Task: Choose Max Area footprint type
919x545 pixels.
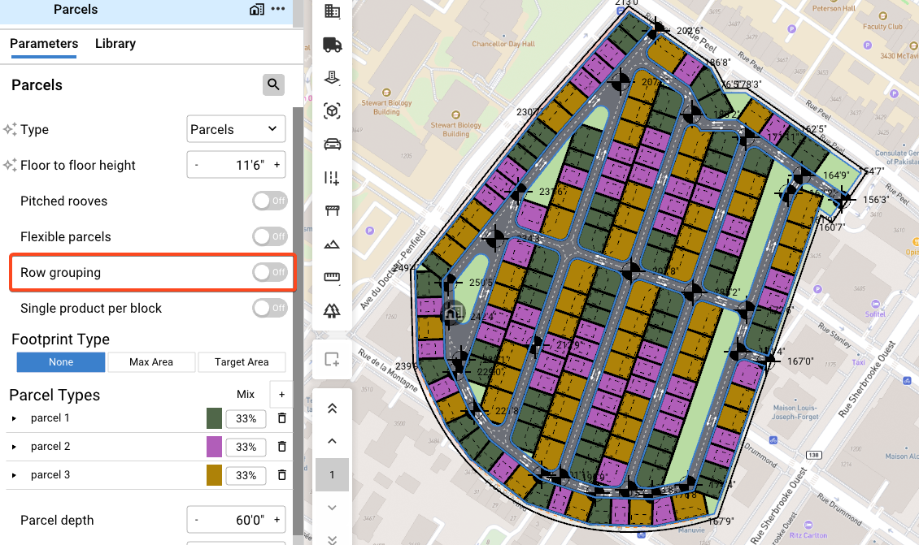Action: coord(151,362)
